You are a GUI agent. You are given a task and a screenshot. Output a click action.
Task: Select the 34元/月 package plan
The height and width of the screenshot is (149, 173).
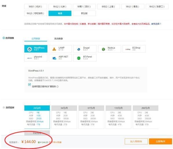pyautogui.click(x=64, y=117)
